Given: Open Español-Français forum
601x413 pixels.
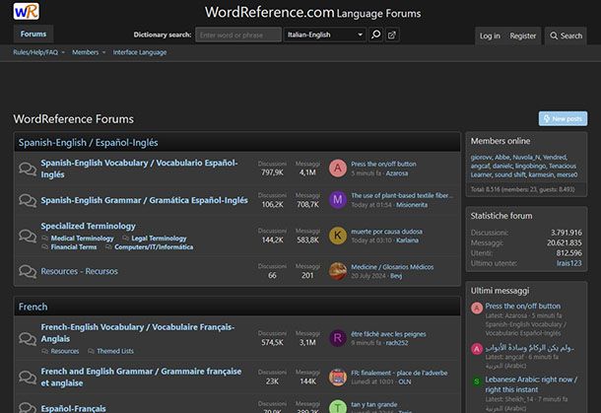Looking at the screenshot, I should (73, 408).
